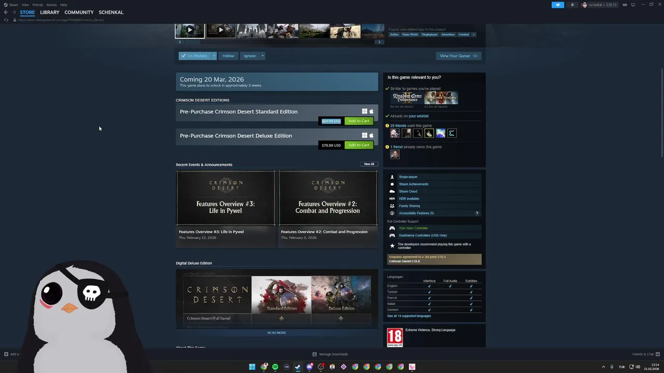Toggle Big Picture controller icon in title bar
Viewport: 664px width, 373px height.
click(625, 5)
